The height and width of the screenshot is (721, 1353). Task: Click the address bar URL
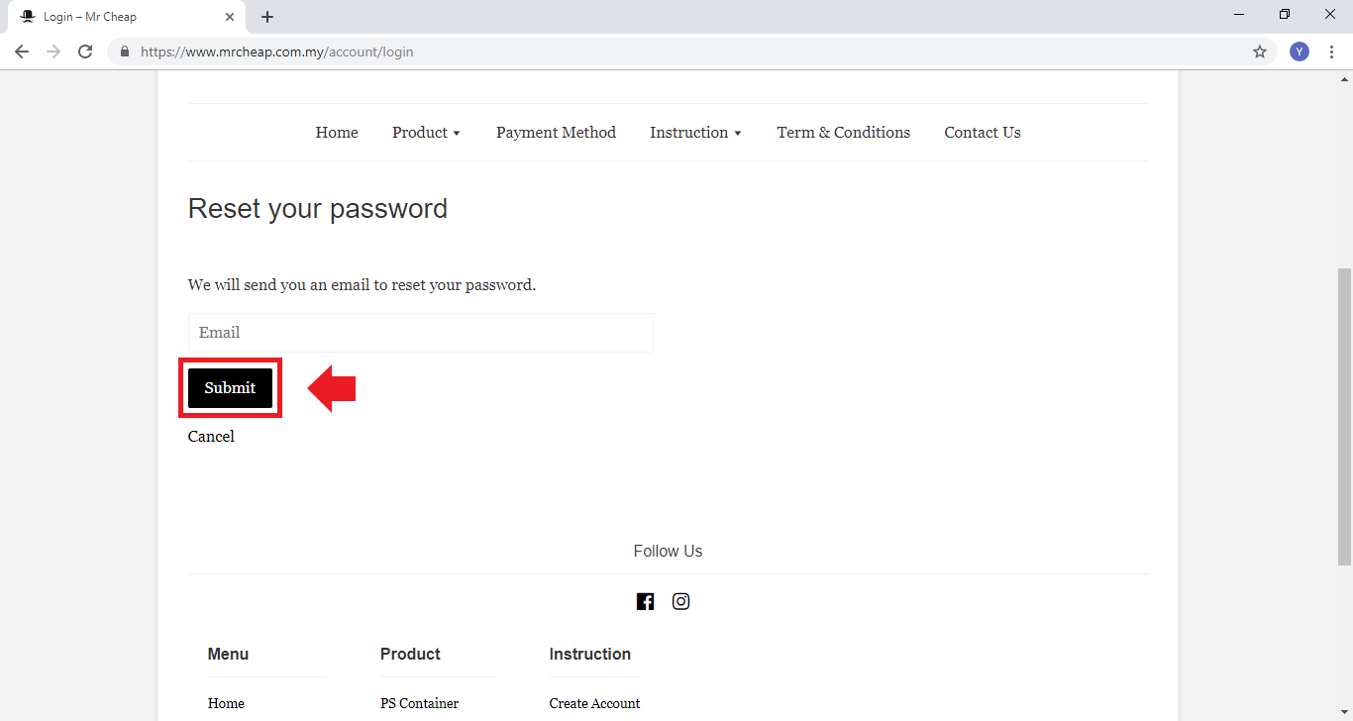pos(277,51)
